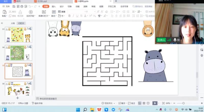
Task: Play slideshow from status bar button
Action: (155, 103)
